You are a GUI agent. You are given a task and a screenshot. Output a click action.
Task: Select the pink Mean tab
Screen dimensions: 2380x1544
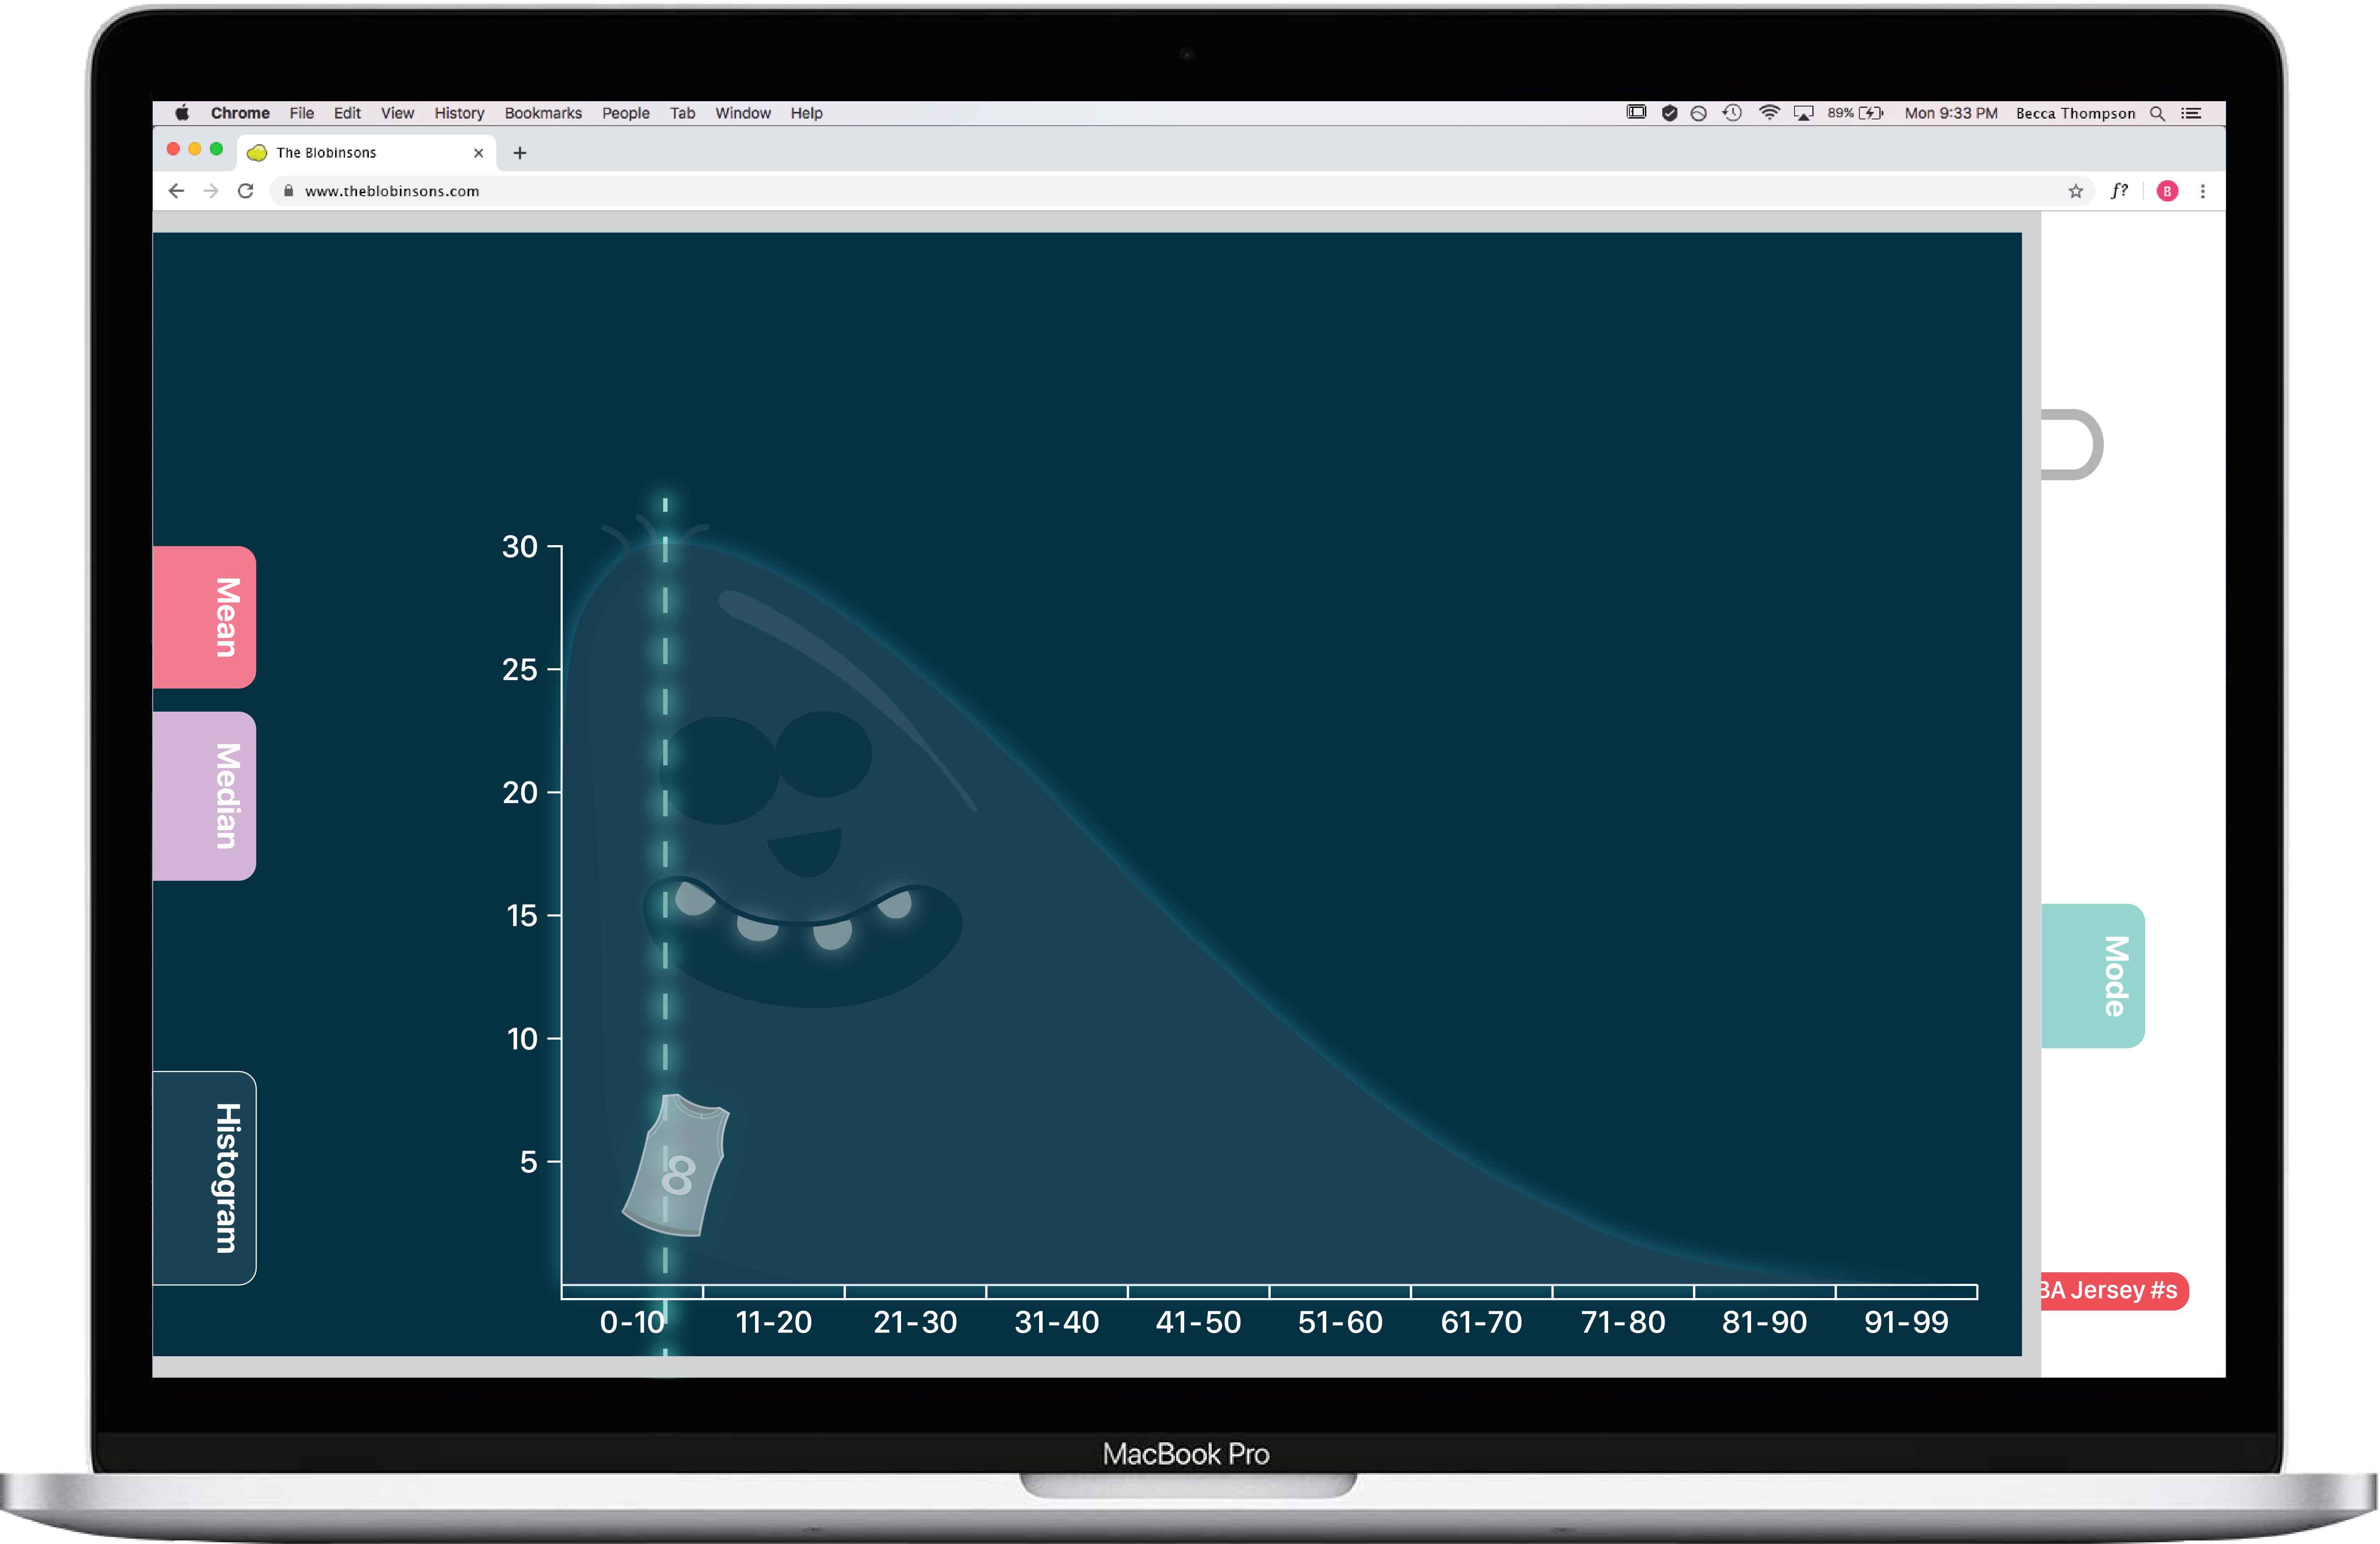[204, 617]
